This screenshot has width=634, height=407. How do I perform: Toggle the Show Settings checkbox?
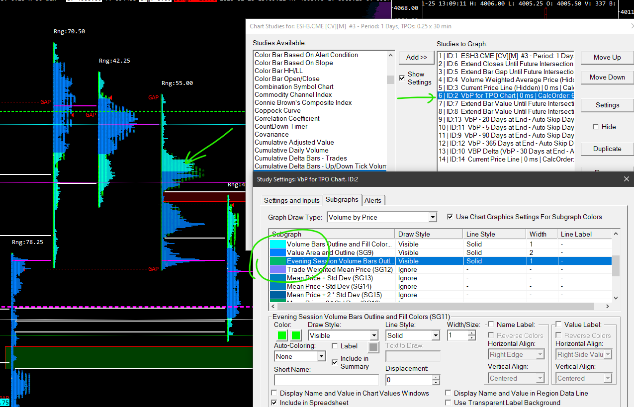click(402, 78)
